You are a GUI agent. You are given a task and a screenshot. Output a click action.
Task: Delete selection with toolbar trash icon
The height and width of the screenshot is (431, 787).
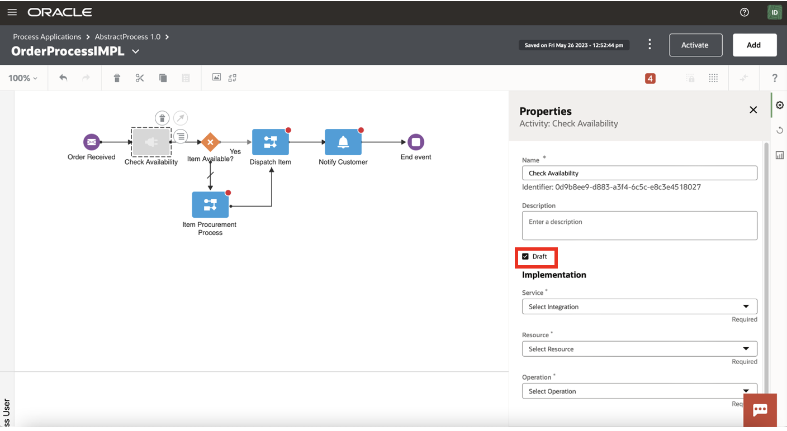[x=117, y=78]
